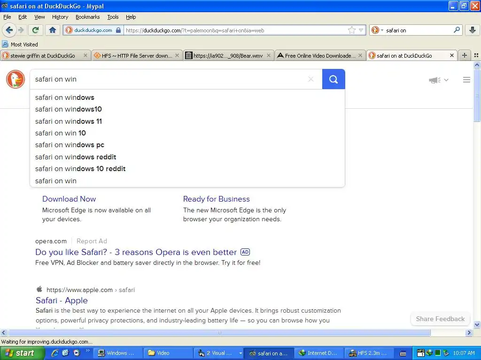Open the Help menu
Image resolution: width=481 pixels, height=360 pixels.
pos(131,17)
